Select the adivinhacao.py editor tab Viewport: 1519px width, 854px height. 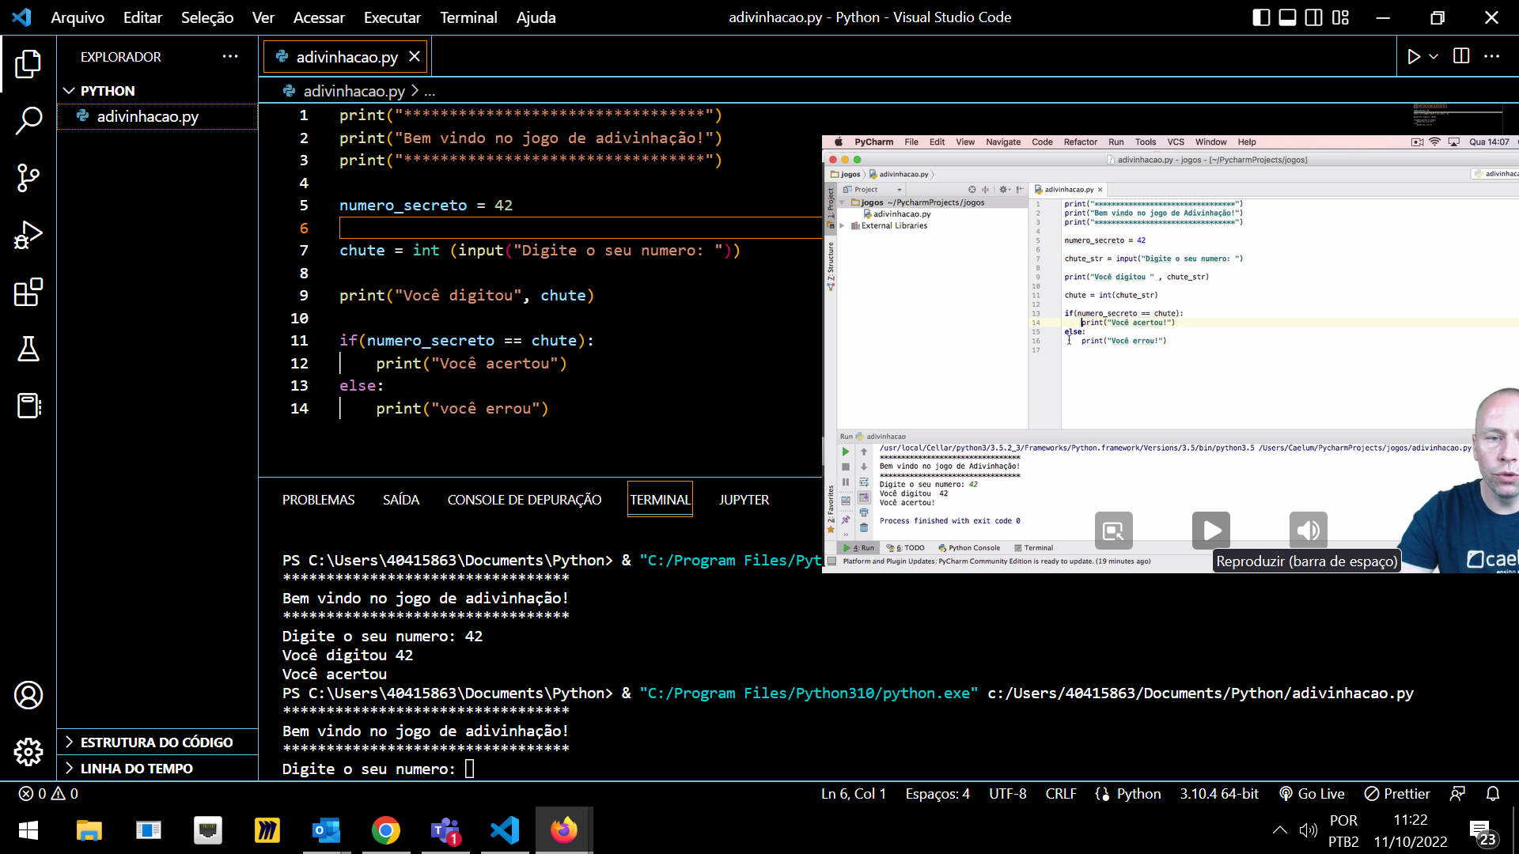tap(346, 56)
